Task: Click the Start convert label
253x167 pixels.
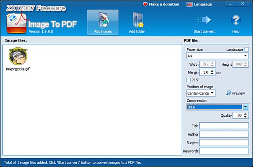Action: pyautogui.click(x=204, y=32)
